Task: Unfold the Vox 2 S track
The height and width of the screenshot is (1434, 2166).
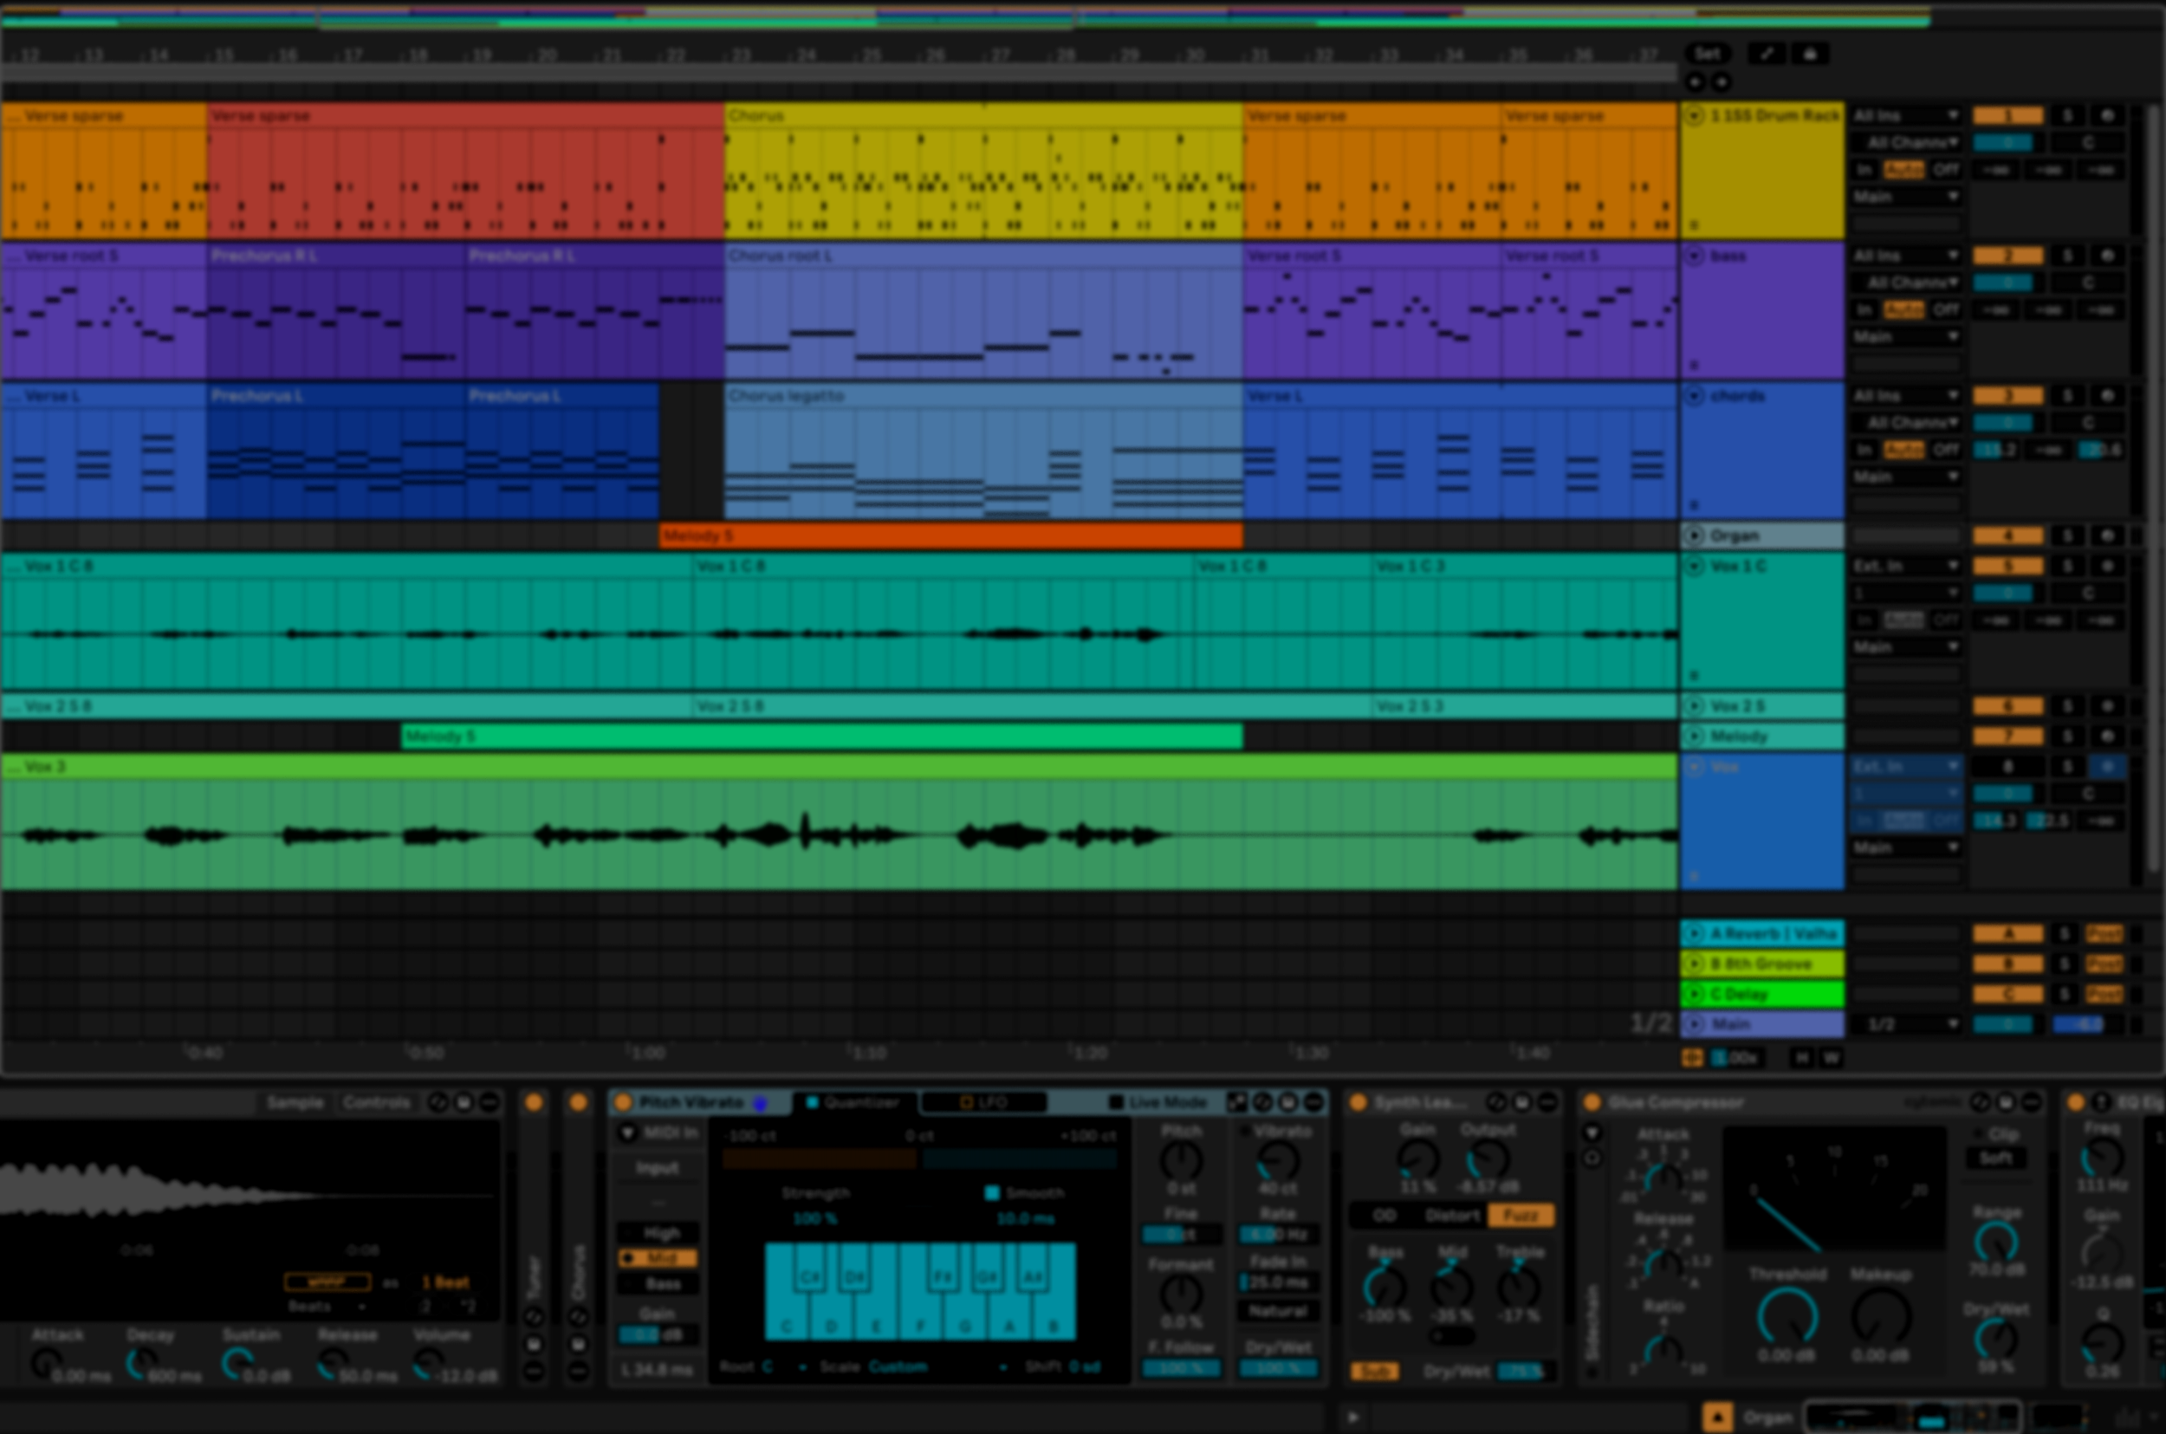Action: [1694, 706]
